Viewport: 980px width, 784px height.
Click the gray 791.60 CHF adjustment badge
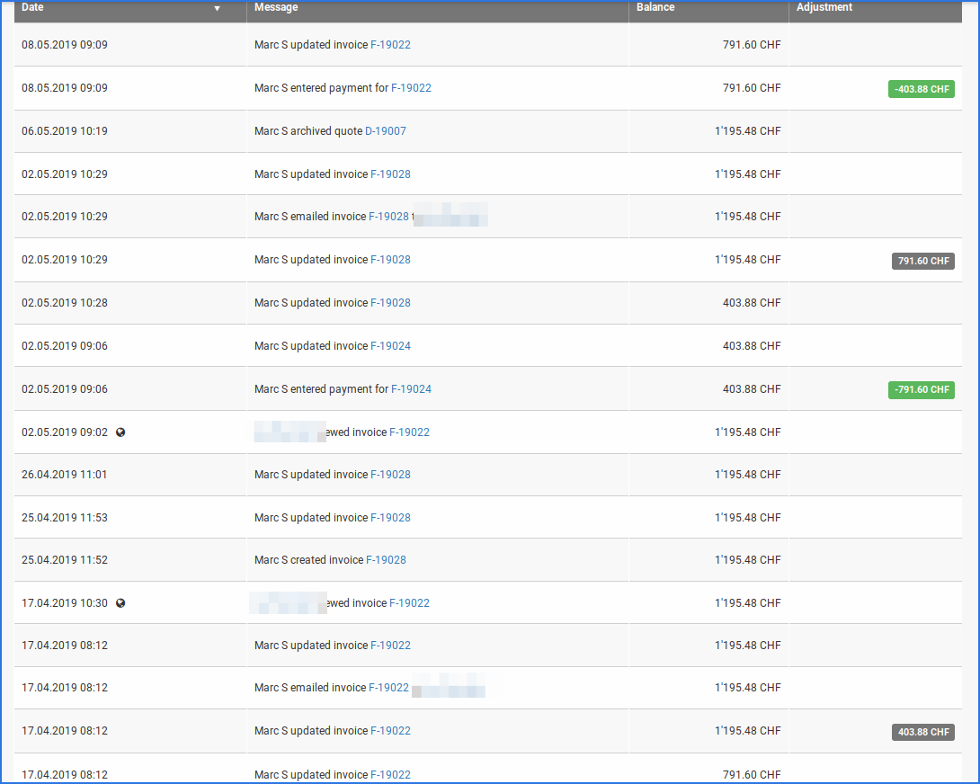point(922,261)
